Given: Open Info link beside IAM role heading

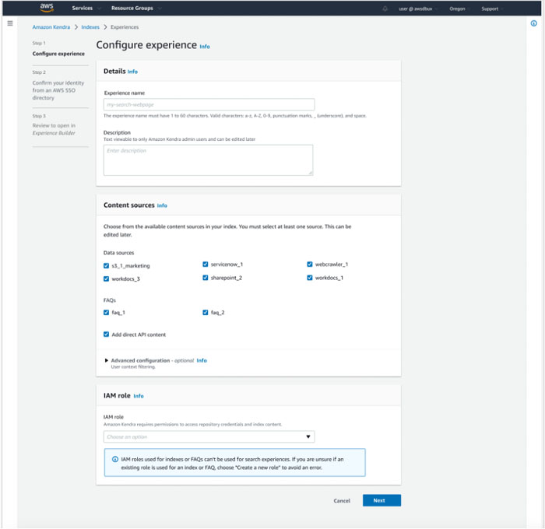Looking at the screenshot, I should click(139, 396).
